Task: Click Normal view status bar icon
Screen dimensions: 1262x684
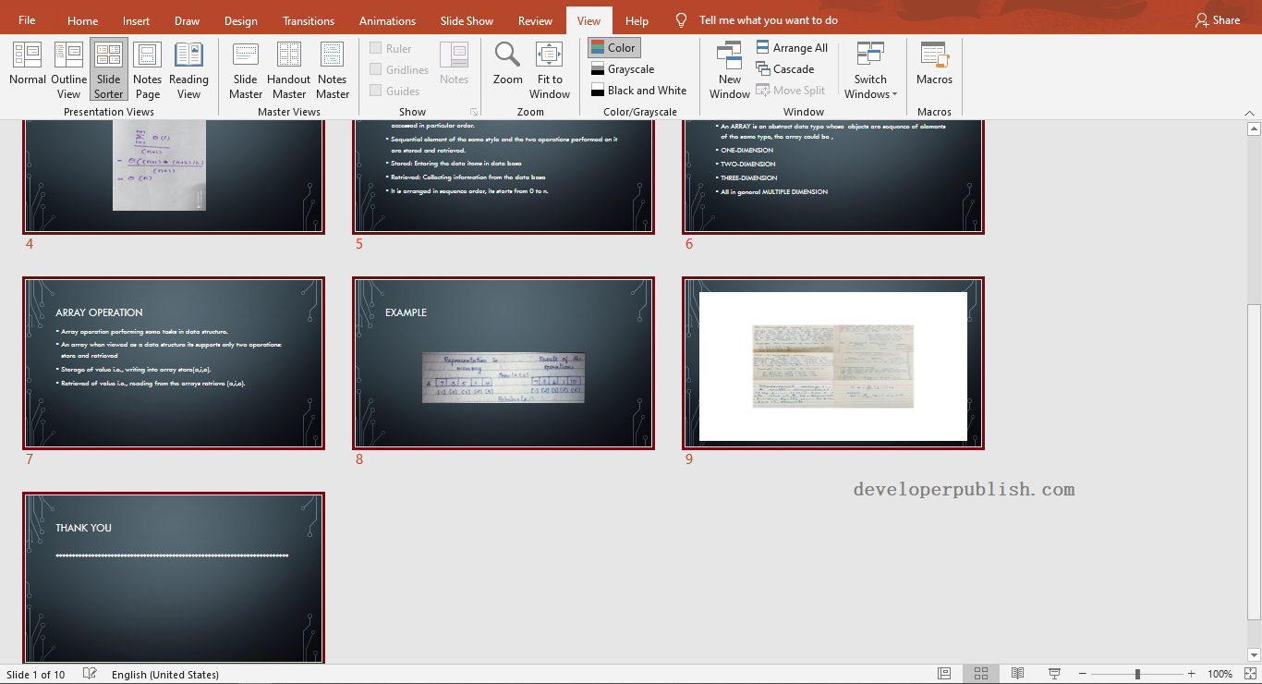Action: (x=944, y=674)
